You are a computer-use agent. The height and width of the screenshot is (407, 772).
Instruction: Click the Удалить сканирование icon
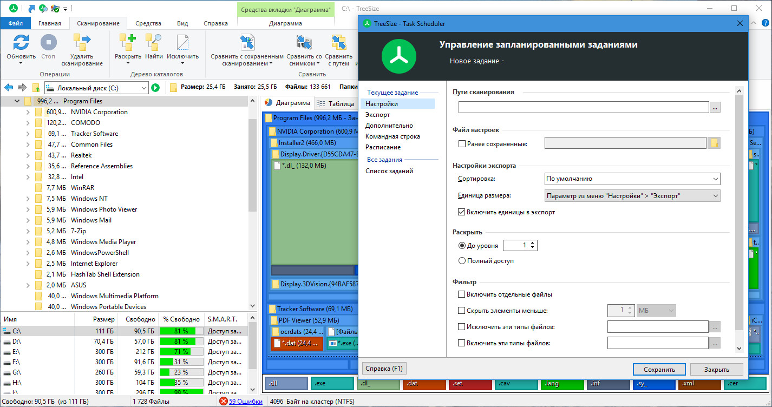pos(82,42)
